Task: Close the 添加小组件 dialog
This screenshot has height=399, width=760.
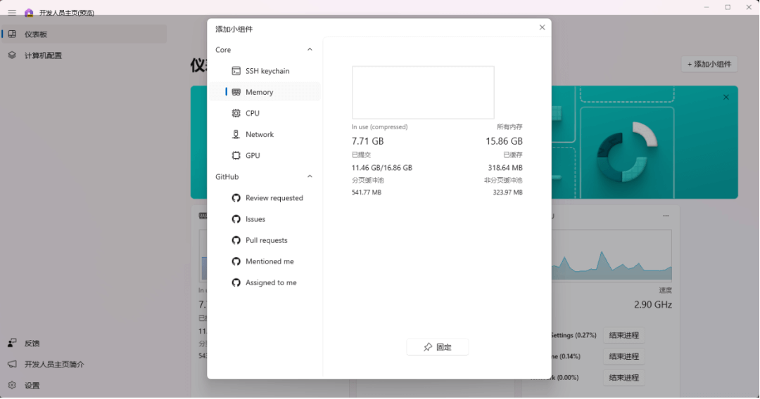Action: [x=542, y=27]
